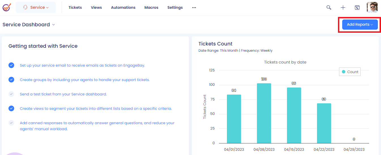This screenshot has height=155, width=381.
Task: Click the search magnifier icon
Action: pyautogui.click(x=329, y=8)
